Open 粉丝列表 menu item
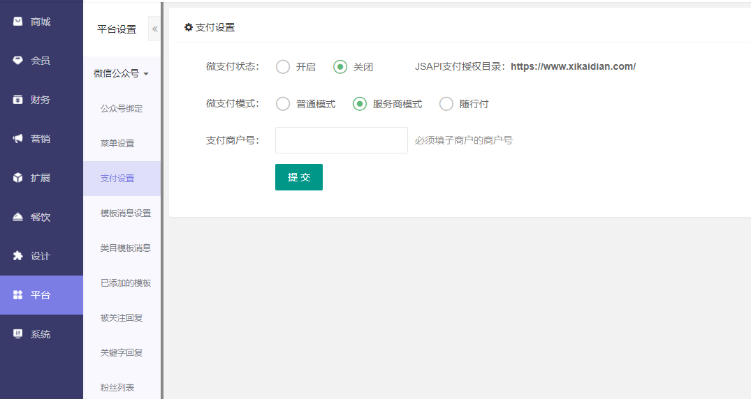Viewport: 751px width, 399px height. (122, 388)
